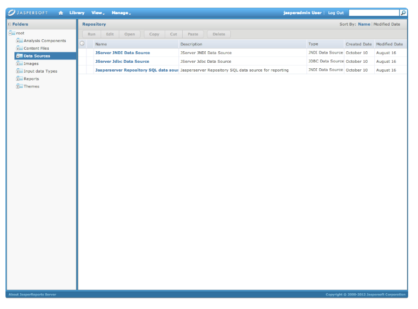Click the About JasperReports Server link
The width and height of the screenshot is (418, 309).
click(32, 294)
